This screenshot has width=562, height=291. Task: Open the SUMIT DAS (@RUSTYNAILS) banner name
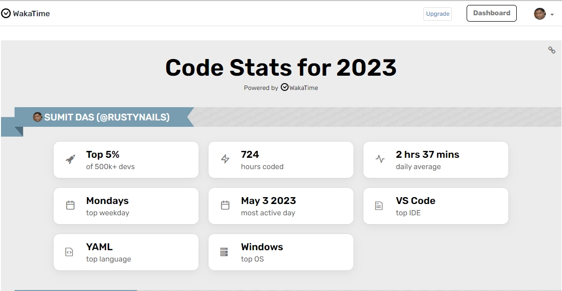pos(107,117)
